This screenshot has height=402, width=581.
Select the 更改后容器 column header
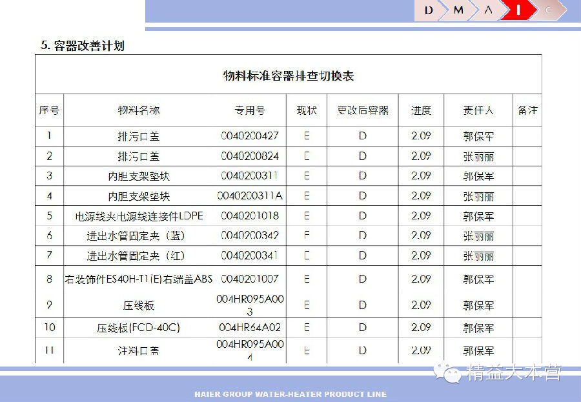click(362, 110)
